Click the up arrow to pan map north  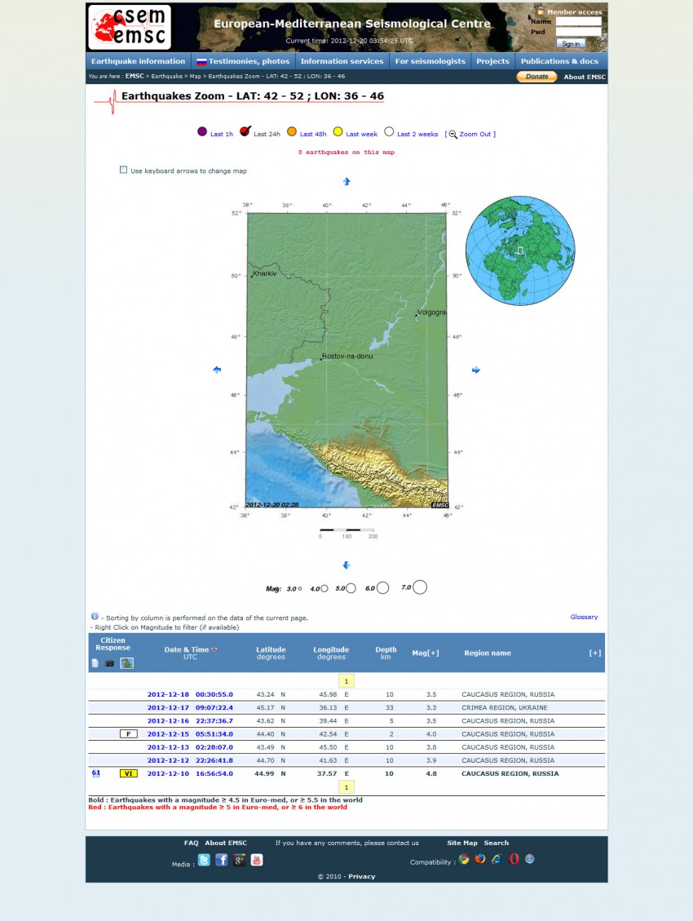346,181
